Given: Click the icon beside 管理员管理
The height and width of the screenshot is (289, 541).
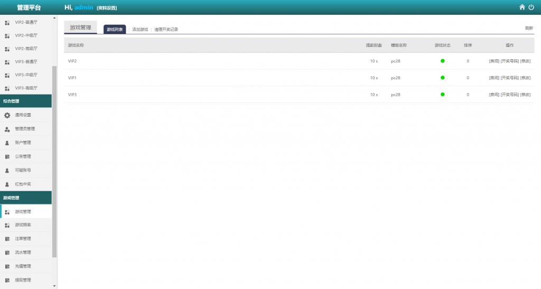Looking at the screenshot, I should (x=7, y=129).
